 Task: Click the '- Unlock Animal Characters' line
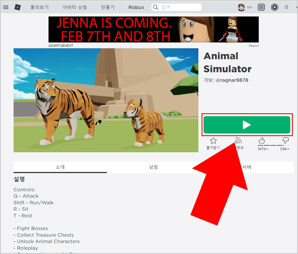click(46, 242)
